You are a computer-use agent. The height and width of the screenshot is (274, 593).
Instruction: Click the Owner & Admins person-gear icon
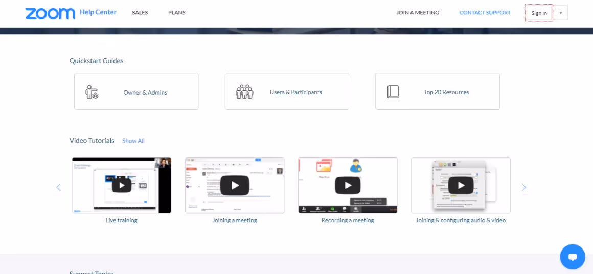pos(92,92)
